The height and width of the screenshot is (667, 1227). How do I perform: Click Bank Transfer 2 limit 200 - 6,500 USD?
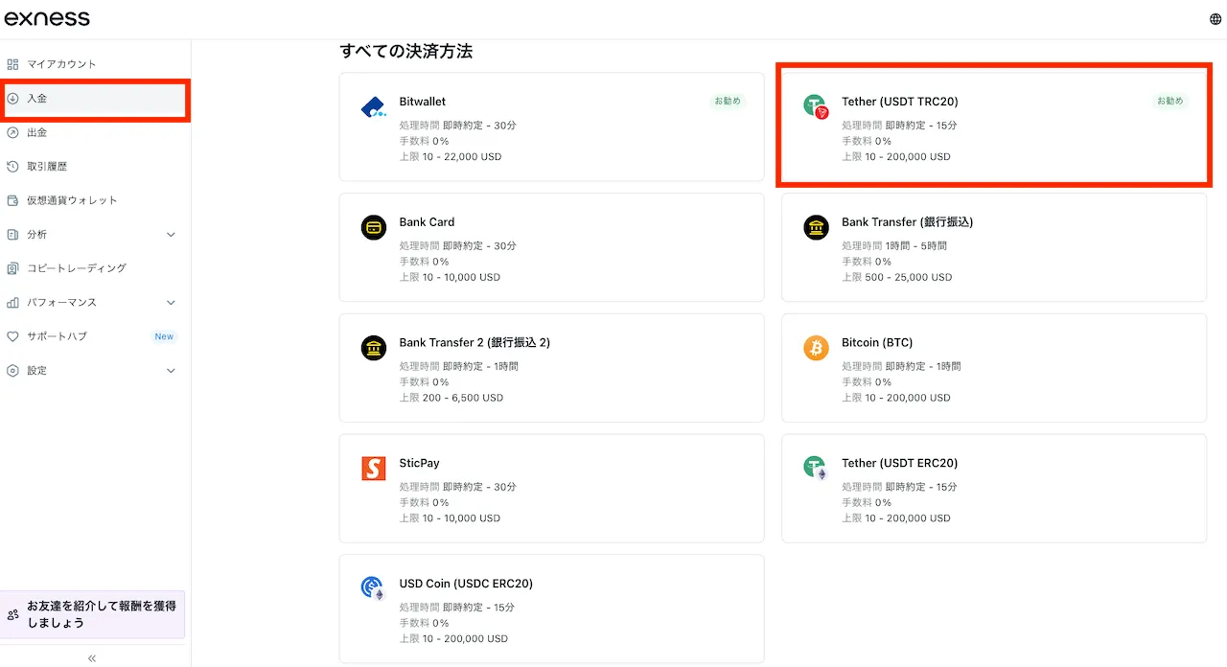coord(451,398)
